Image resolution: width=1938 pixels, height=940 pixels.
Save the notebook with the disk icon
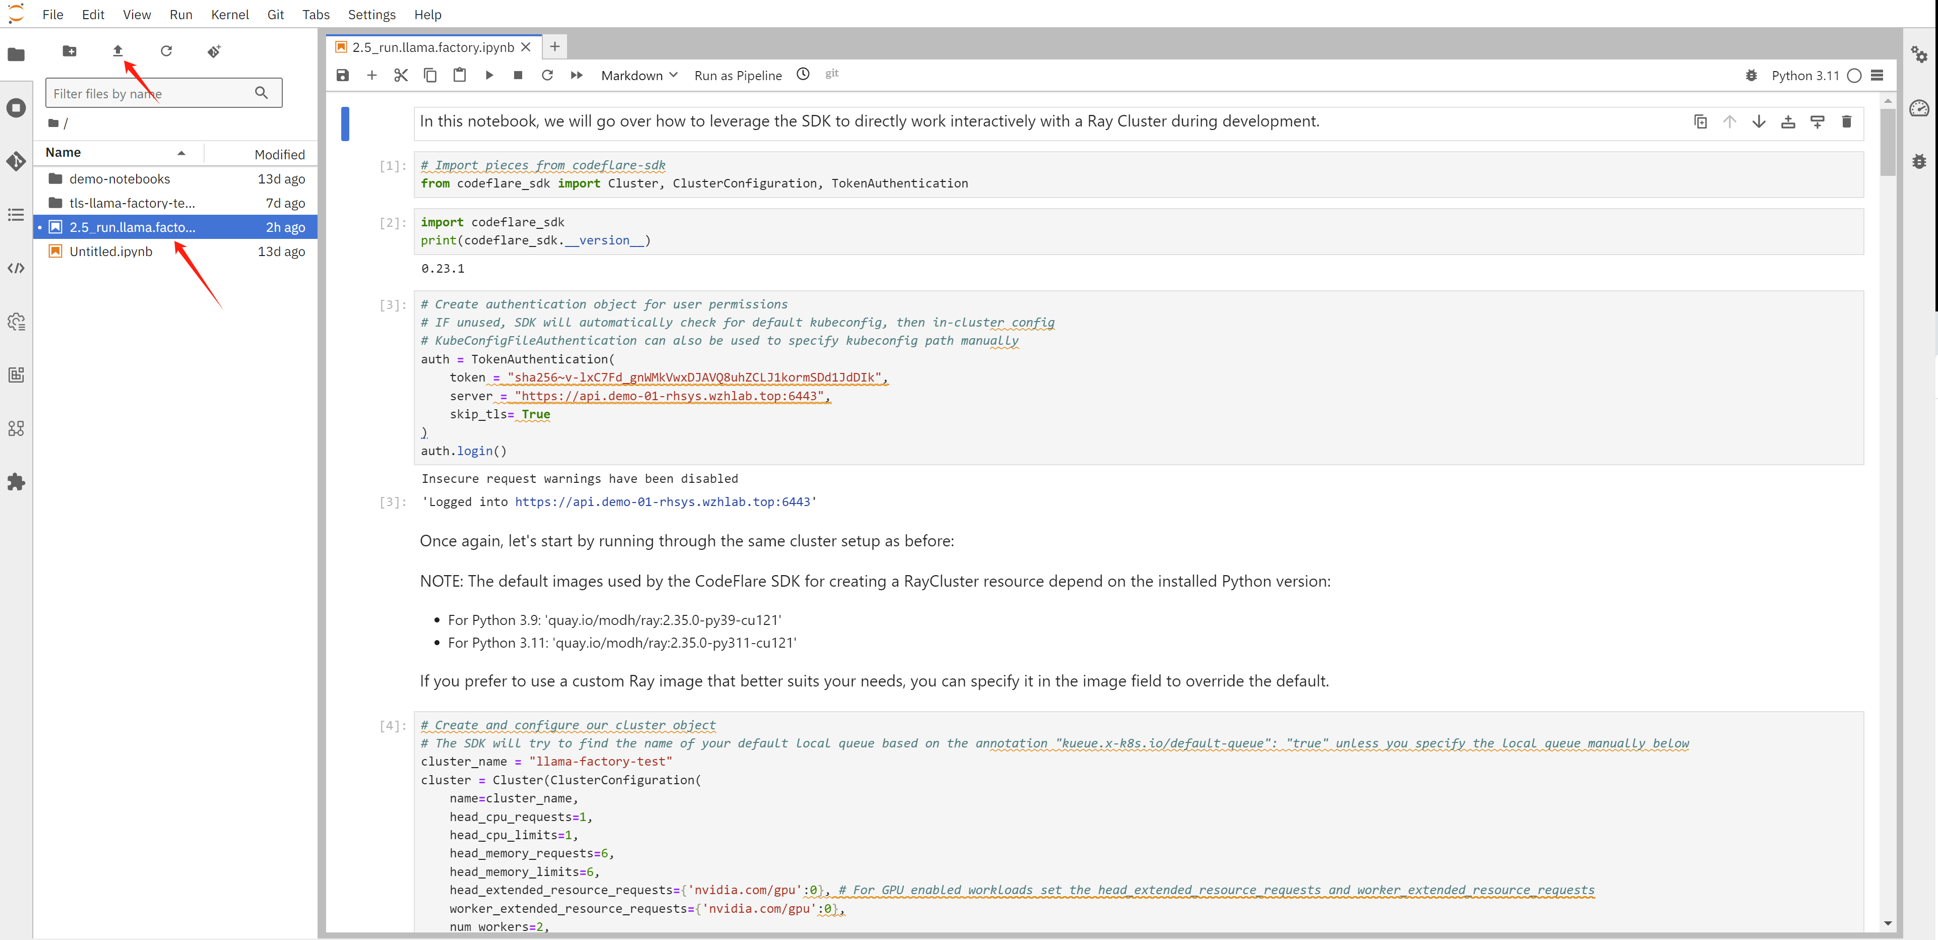click(342, 75)
